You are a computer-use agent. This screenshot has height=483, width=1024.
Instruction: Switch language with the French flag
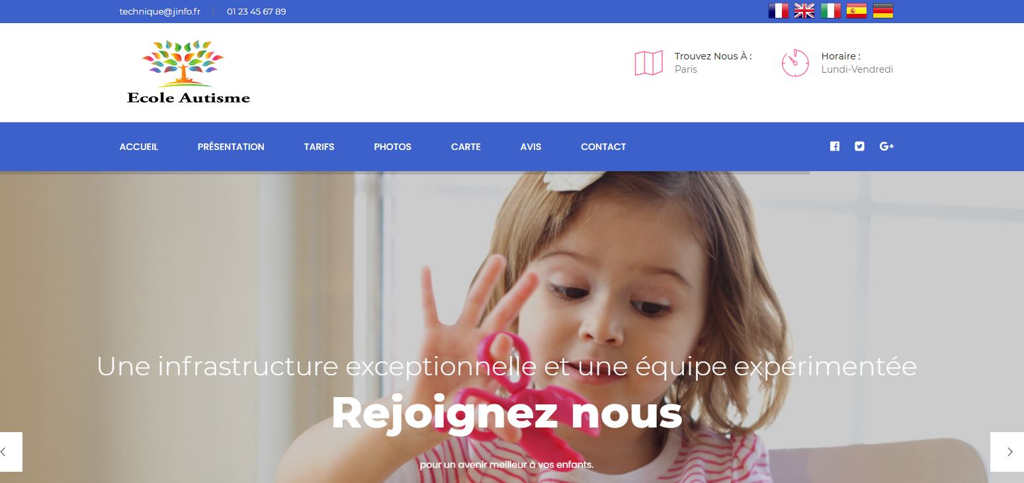[778, 11]
